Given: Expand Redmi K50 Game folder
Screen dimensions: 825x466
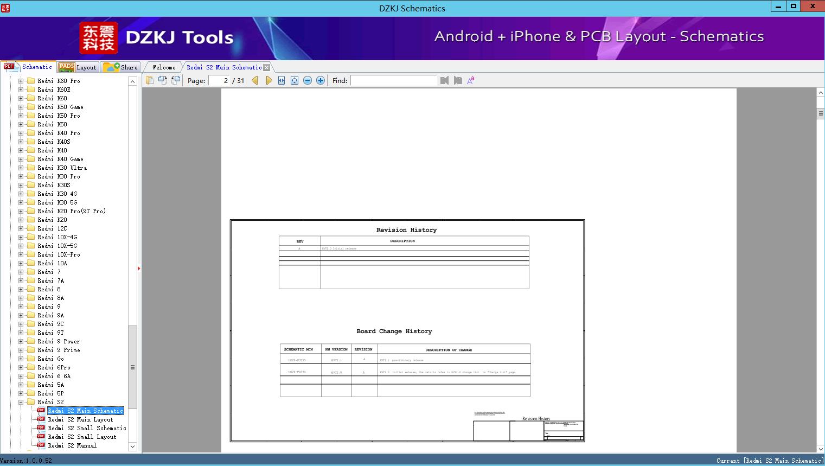Looking at the screenshot, I should click(x=21, y=107).
